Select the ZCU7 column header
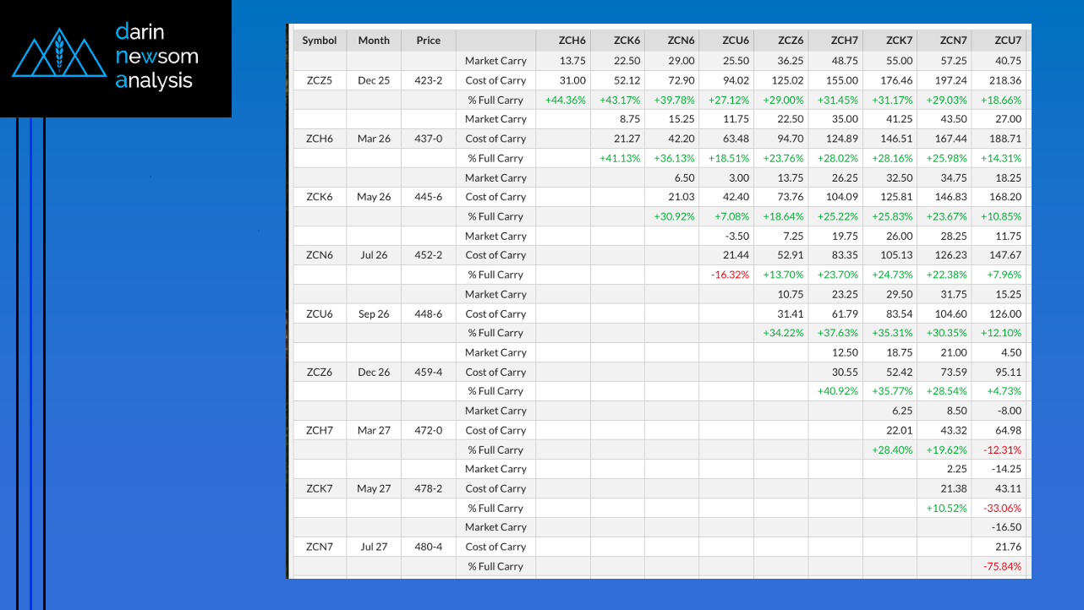The height and width of the screenshot is (610, 1084). point(1007,41)
